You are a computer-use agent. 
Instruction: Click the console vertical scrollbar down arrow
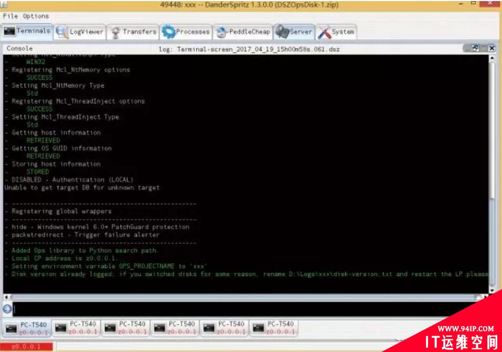coord(492,291)
